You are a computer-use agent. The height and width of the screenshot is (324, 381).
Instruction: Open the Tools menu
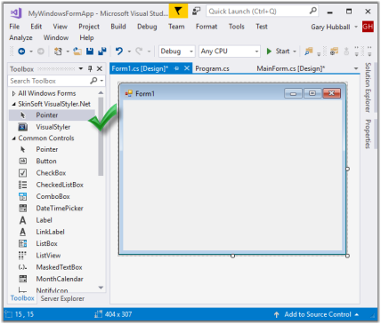236,27
